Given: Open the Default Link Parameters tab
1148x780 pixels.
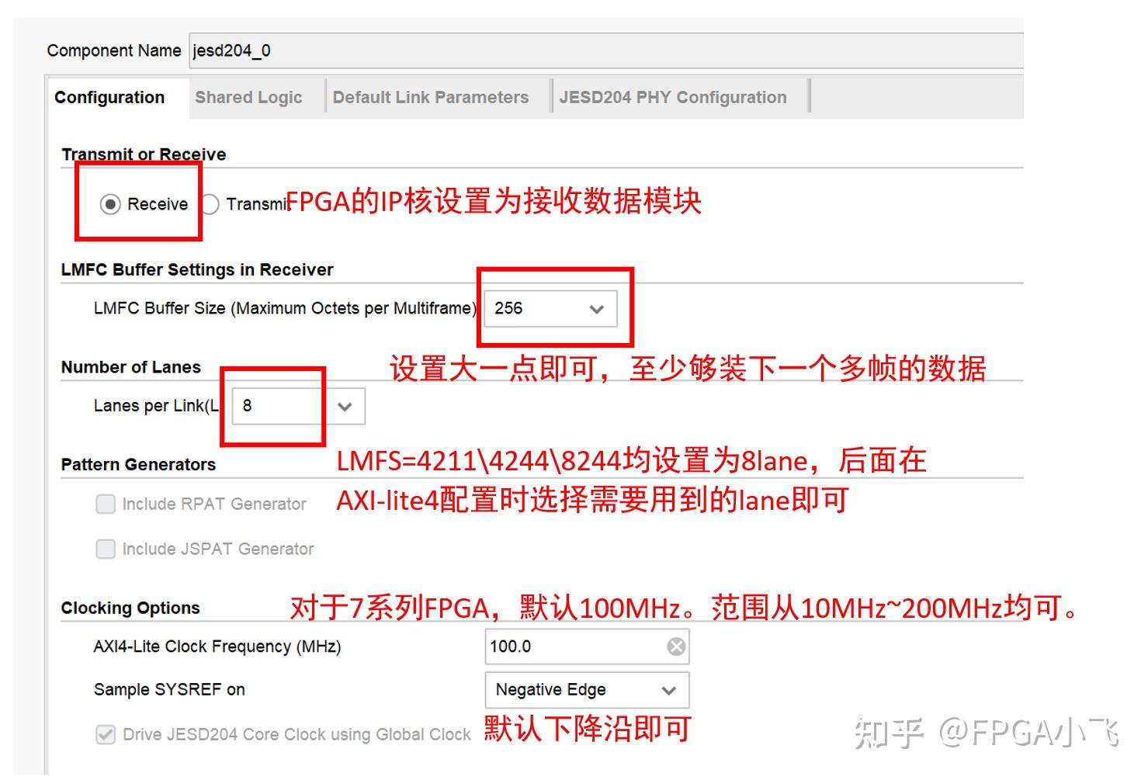Looking at the screenshot, I should 431,97.
